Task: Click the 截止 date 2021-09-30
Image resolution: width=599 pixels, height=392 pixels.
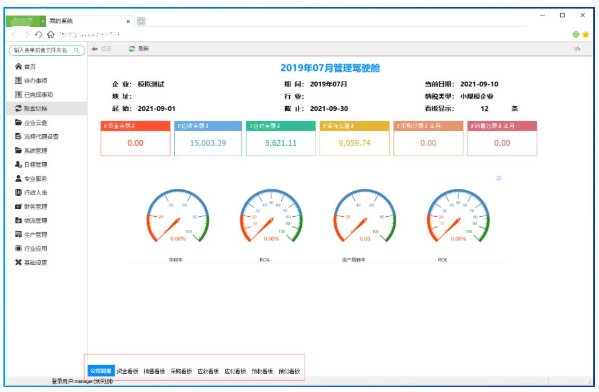Action: click(329, 108)
